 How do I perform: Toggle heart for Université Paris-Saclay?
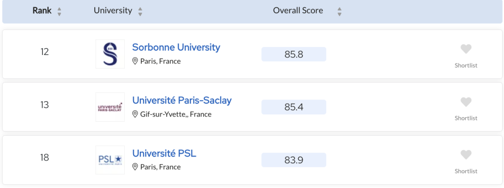coord(466,102)
